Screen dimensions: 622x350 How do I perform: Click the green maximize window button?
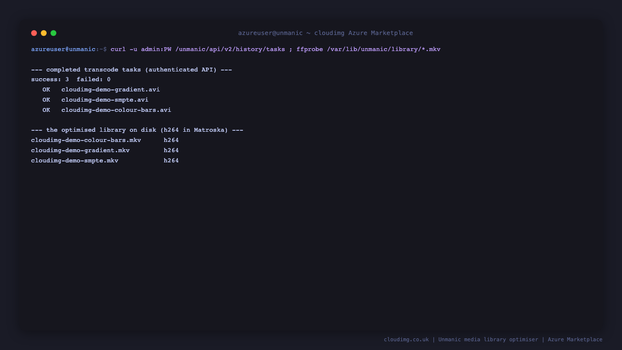[53, 33]
